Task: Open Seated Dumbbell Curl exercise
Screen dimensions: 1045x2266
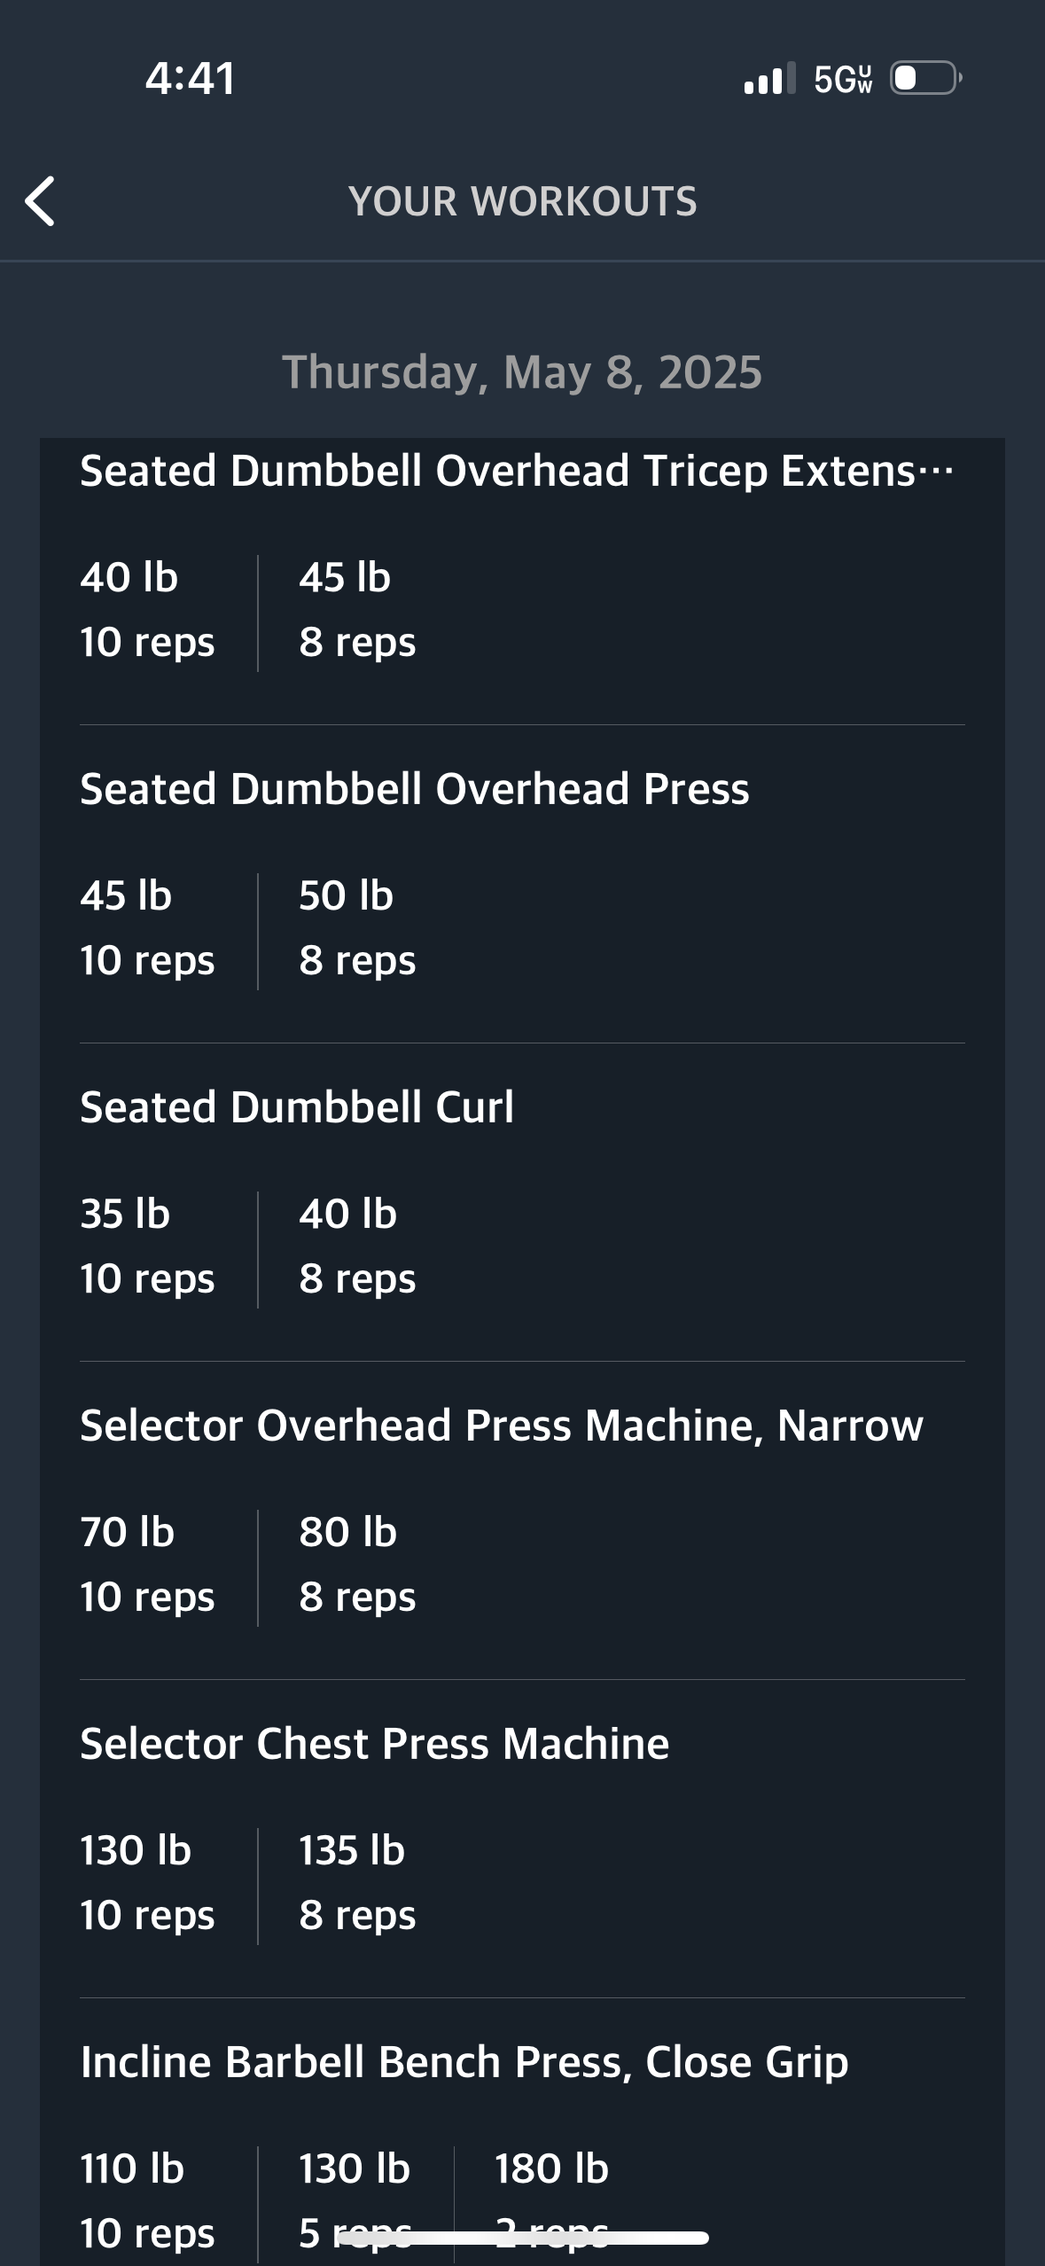Action: (297, 1106)
